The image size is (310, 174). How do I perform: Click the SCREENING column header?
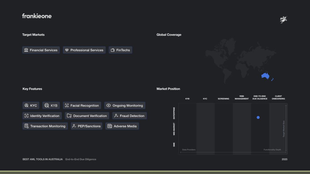click(x=223, y=99)
